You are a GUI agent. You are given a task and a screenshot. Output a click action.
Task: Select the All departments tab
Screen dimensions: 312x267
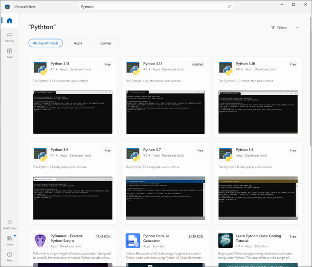tap(46, 43)
